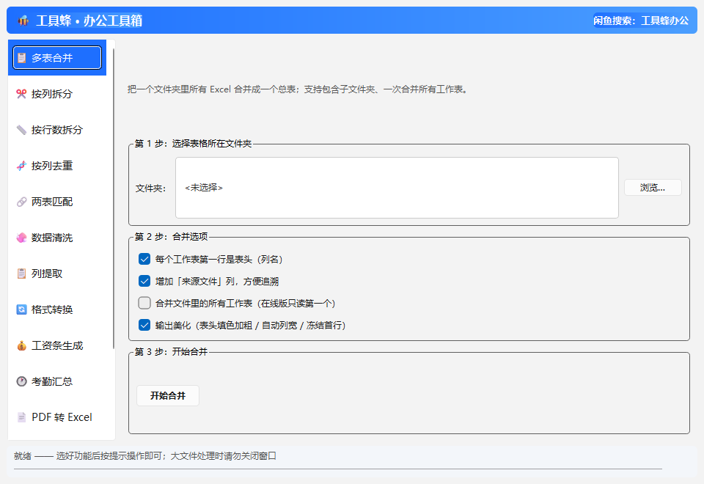
Task: Click the 文件夹: label
Action: (x=150, y=188)
